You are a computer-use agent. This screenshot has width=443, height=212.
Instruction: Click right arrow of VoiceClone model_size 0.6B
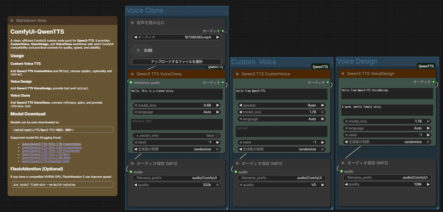point(218,105)
